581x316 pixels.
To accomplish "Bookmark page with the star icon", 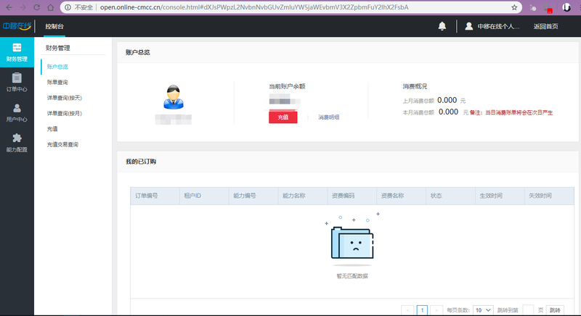I will [x=514, y=7].
